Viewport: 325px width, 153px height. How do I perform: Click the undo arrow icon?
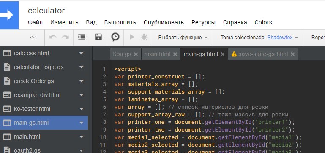click(x=53, y=38)
